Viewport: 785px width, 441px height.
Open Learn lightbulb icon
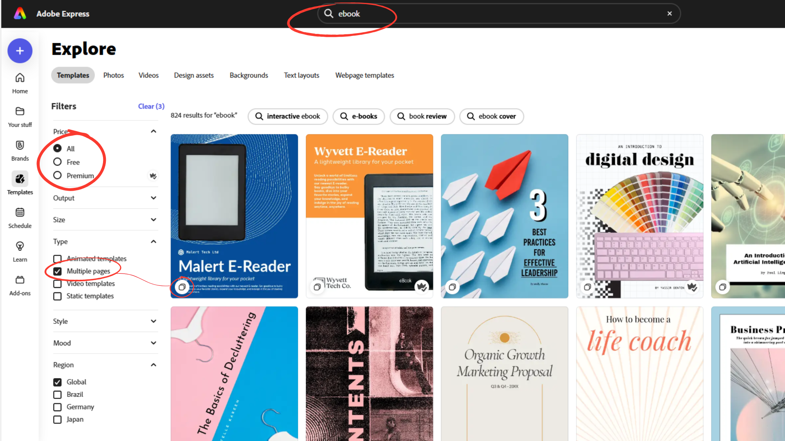(20, 246)
